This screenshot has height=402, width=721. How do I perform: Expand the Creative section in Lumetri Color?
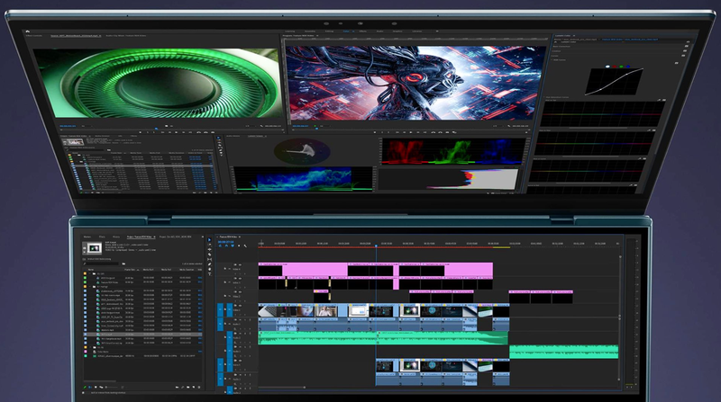[x=556, y=51]
